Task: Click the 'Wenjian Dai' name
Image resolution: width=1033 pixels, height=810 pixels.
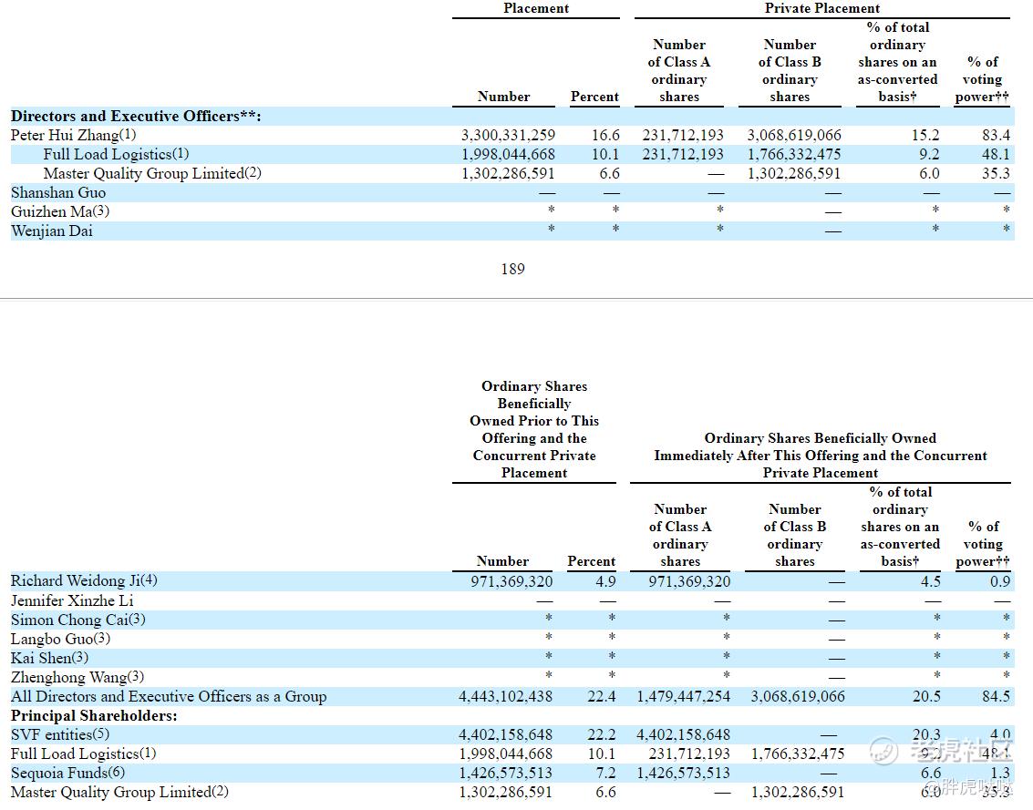Action: (51, 231)
